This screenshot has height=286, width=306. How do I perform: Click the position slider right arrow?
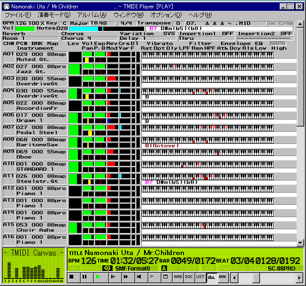tap(299, 278)
